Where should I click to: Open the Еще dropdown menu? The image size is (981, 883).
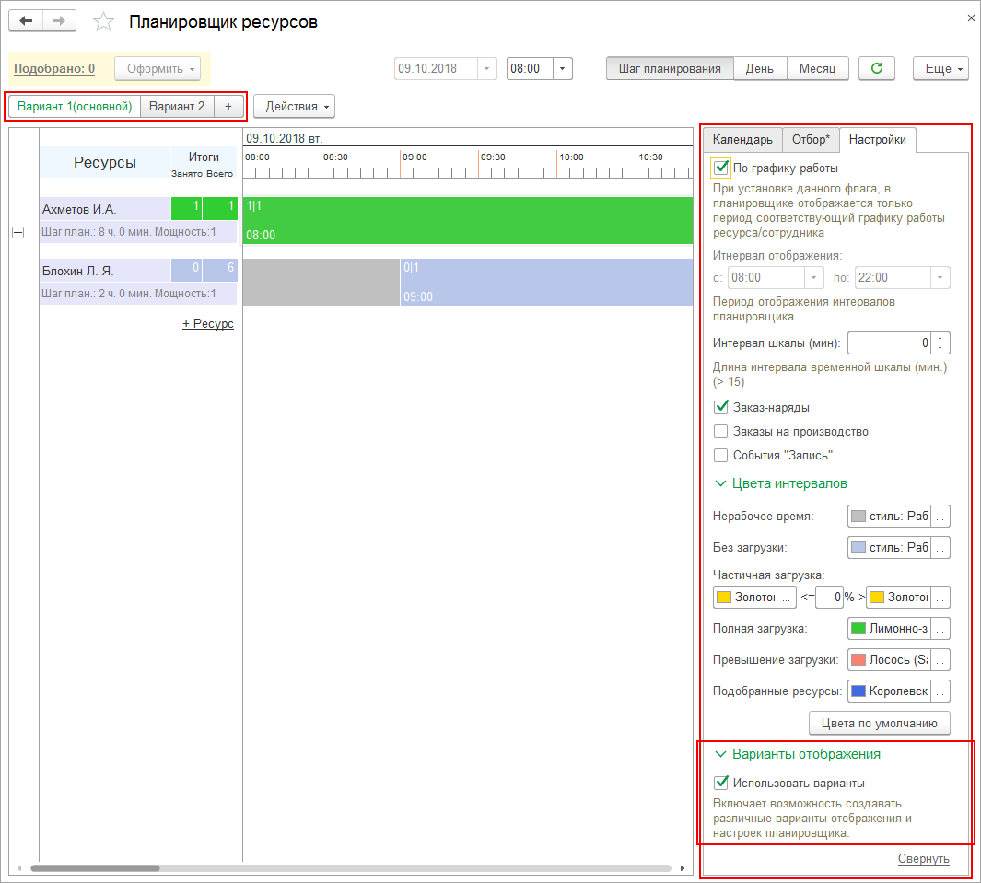pos(940,68)
